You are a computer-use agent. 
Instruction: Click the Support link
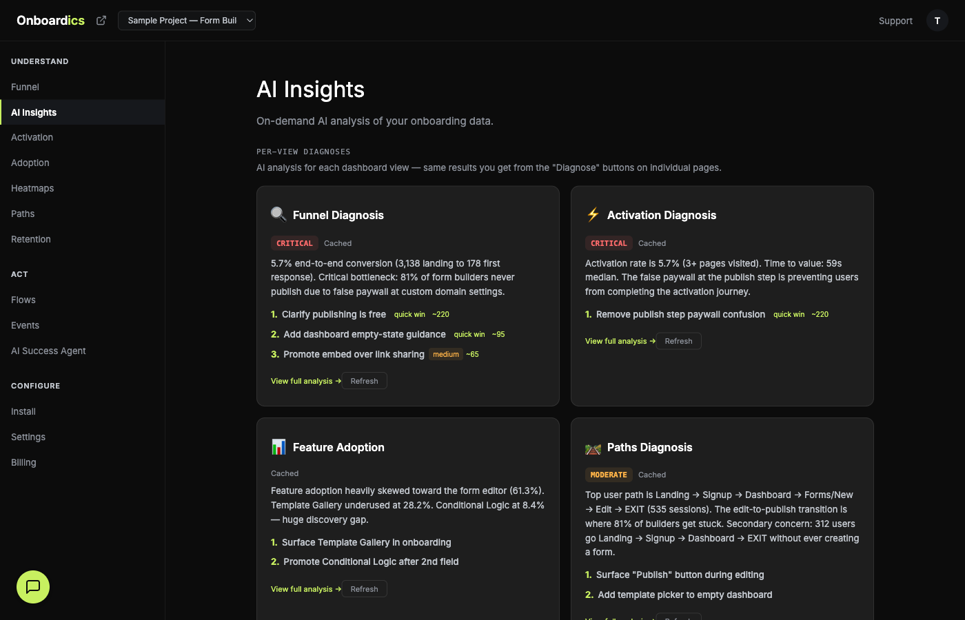pyautogui.click(x=895, y=21)
